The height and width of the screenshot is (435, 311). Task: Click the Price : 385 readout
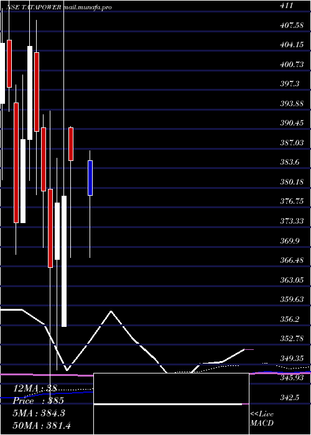[39, 401]
